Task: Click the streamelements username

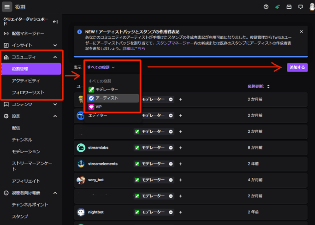Action: (103, 164)
